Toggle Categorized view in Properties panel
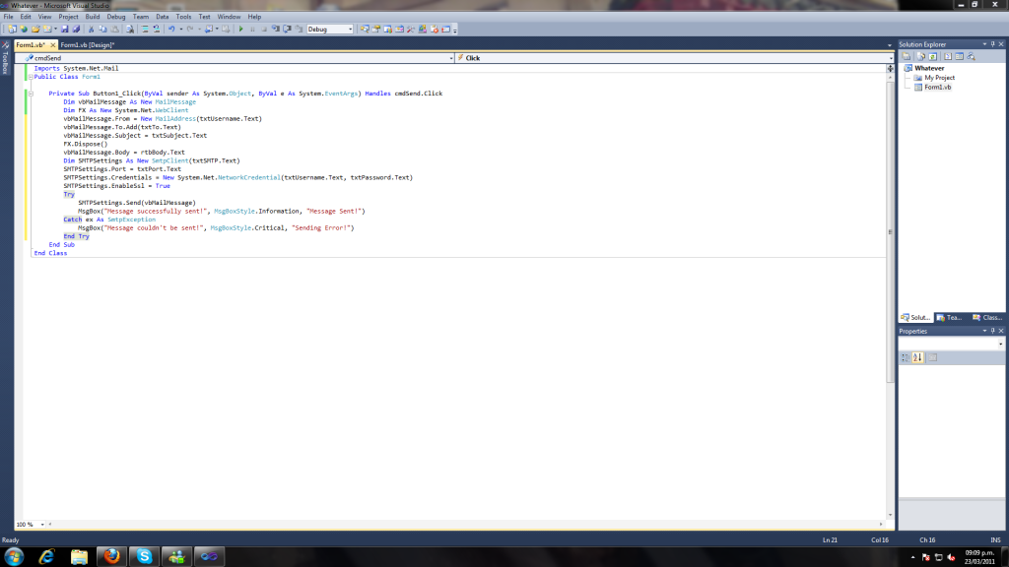 [x=906, y=357]
